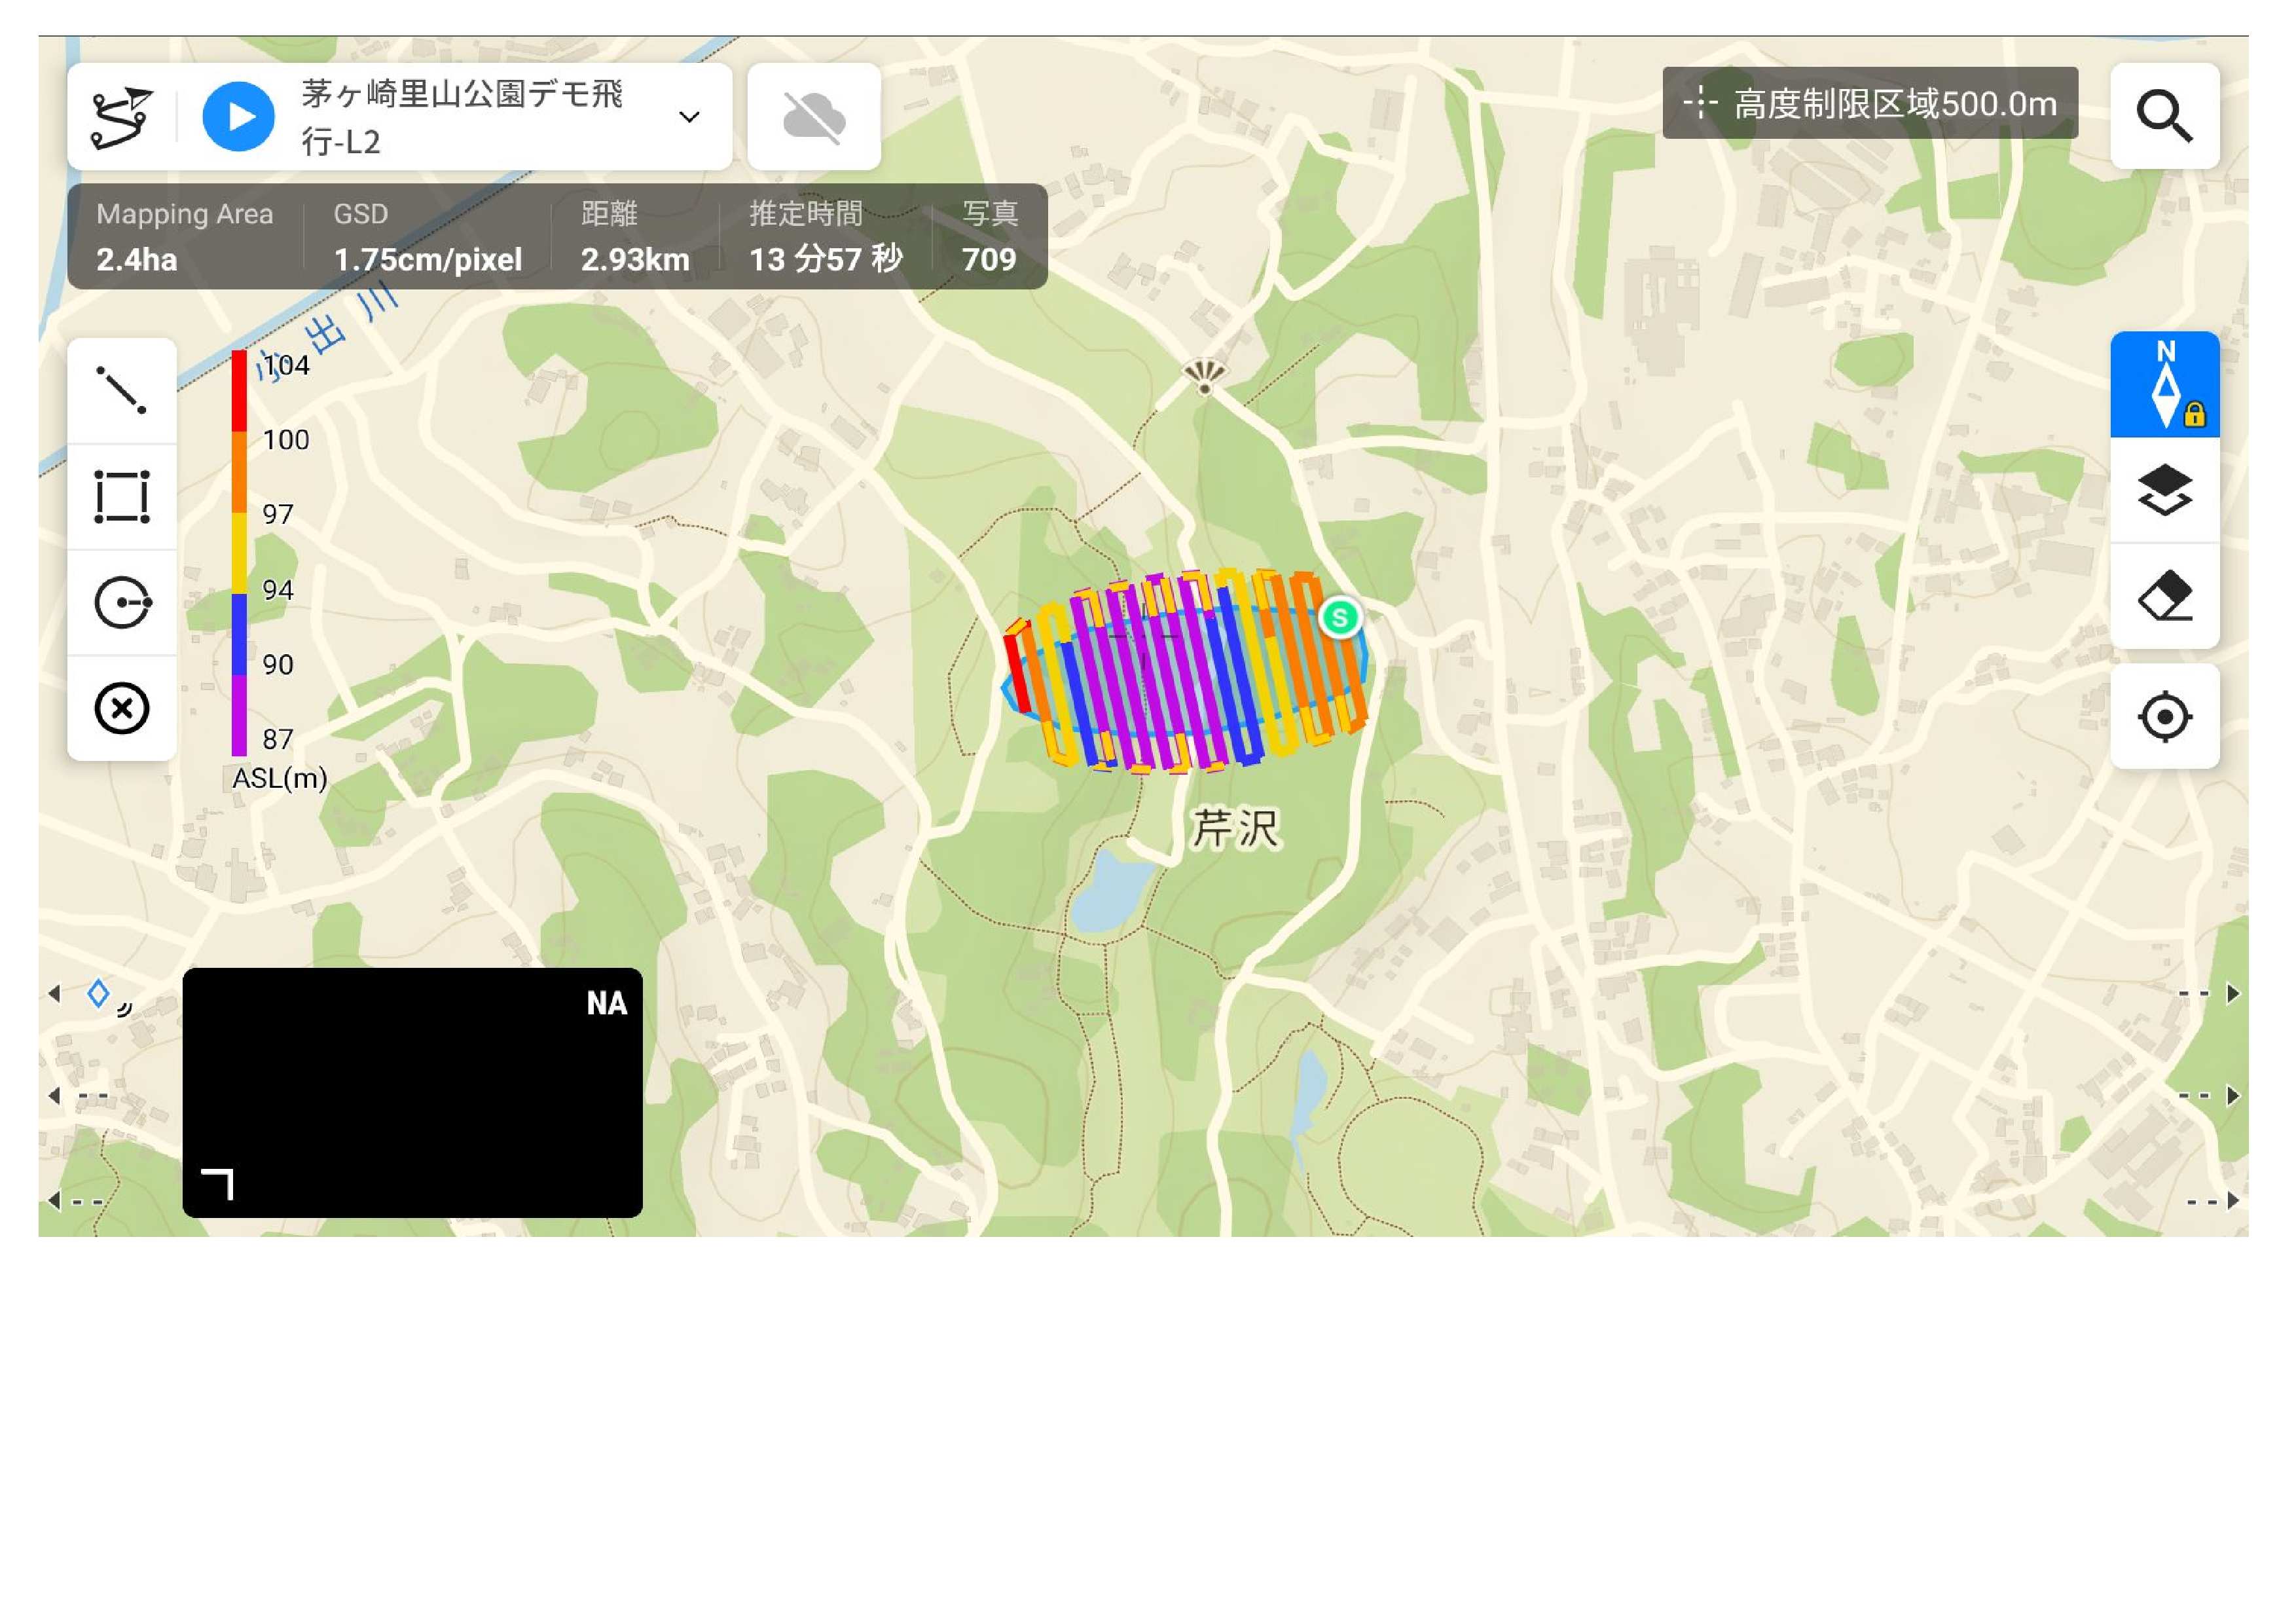This screenshot has height=1624, width=2296.
Task: Toggle the north-lock compass button
Action: click(2164, 385)
